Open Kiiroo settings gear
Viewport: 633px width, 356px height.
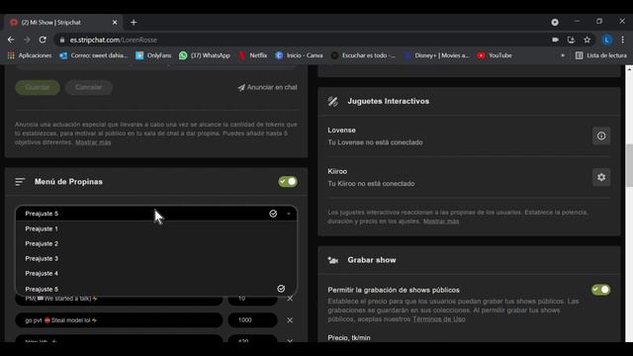click(x=601, y=177)
